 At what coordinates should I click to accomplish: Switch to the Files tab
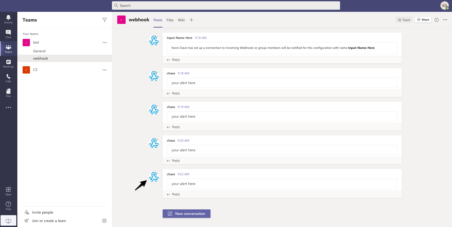(x=170, y=20)
